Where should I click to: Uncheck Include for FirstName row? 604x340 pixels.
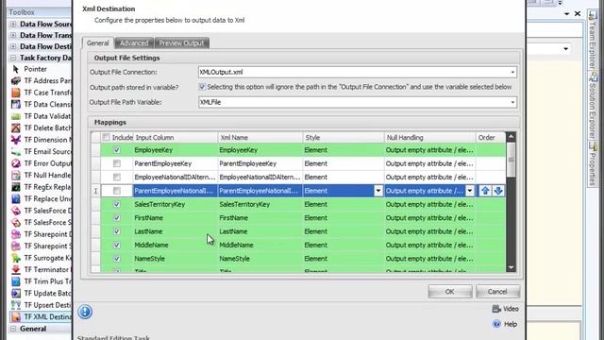point(117,218)
